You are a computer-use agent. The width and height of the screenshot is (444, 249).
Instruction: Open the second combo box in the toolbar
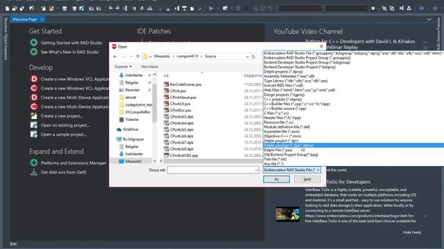tap(347, 8)
